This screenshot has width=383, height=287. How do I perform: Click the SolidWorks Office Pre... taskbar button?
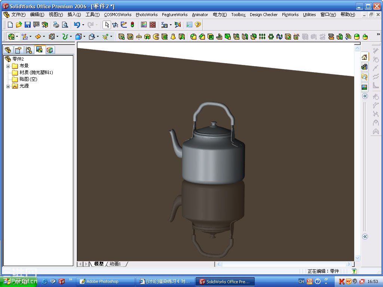(x=225, y=281)
